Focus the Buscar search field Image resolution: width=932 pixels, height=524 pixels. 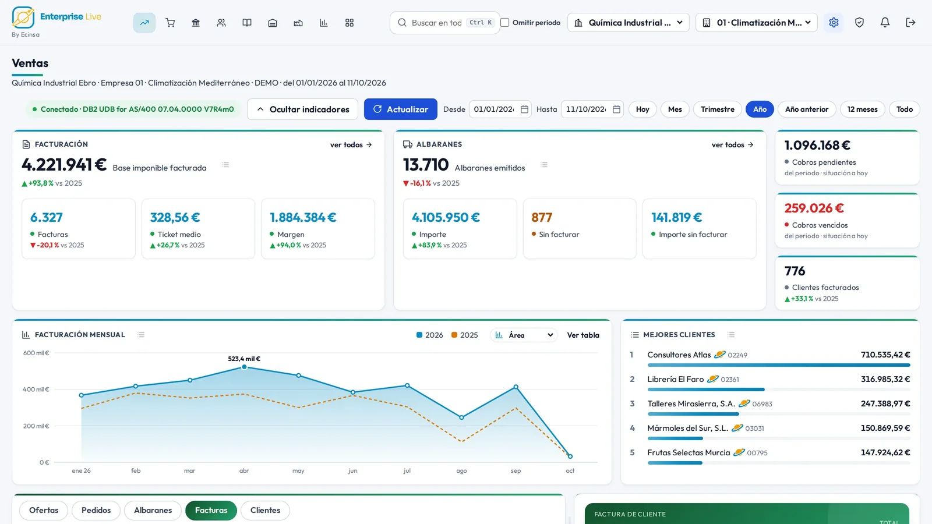click(x=444, y=23)
